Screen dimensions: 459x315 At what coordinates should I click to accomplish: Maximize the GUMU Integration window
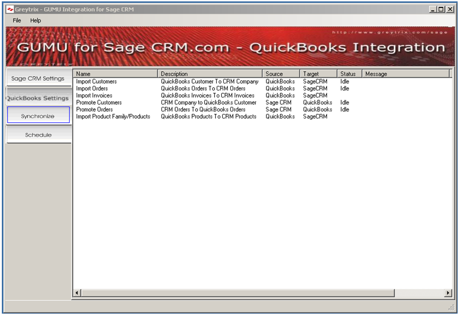pyautogui.click(x=441, y=9)
